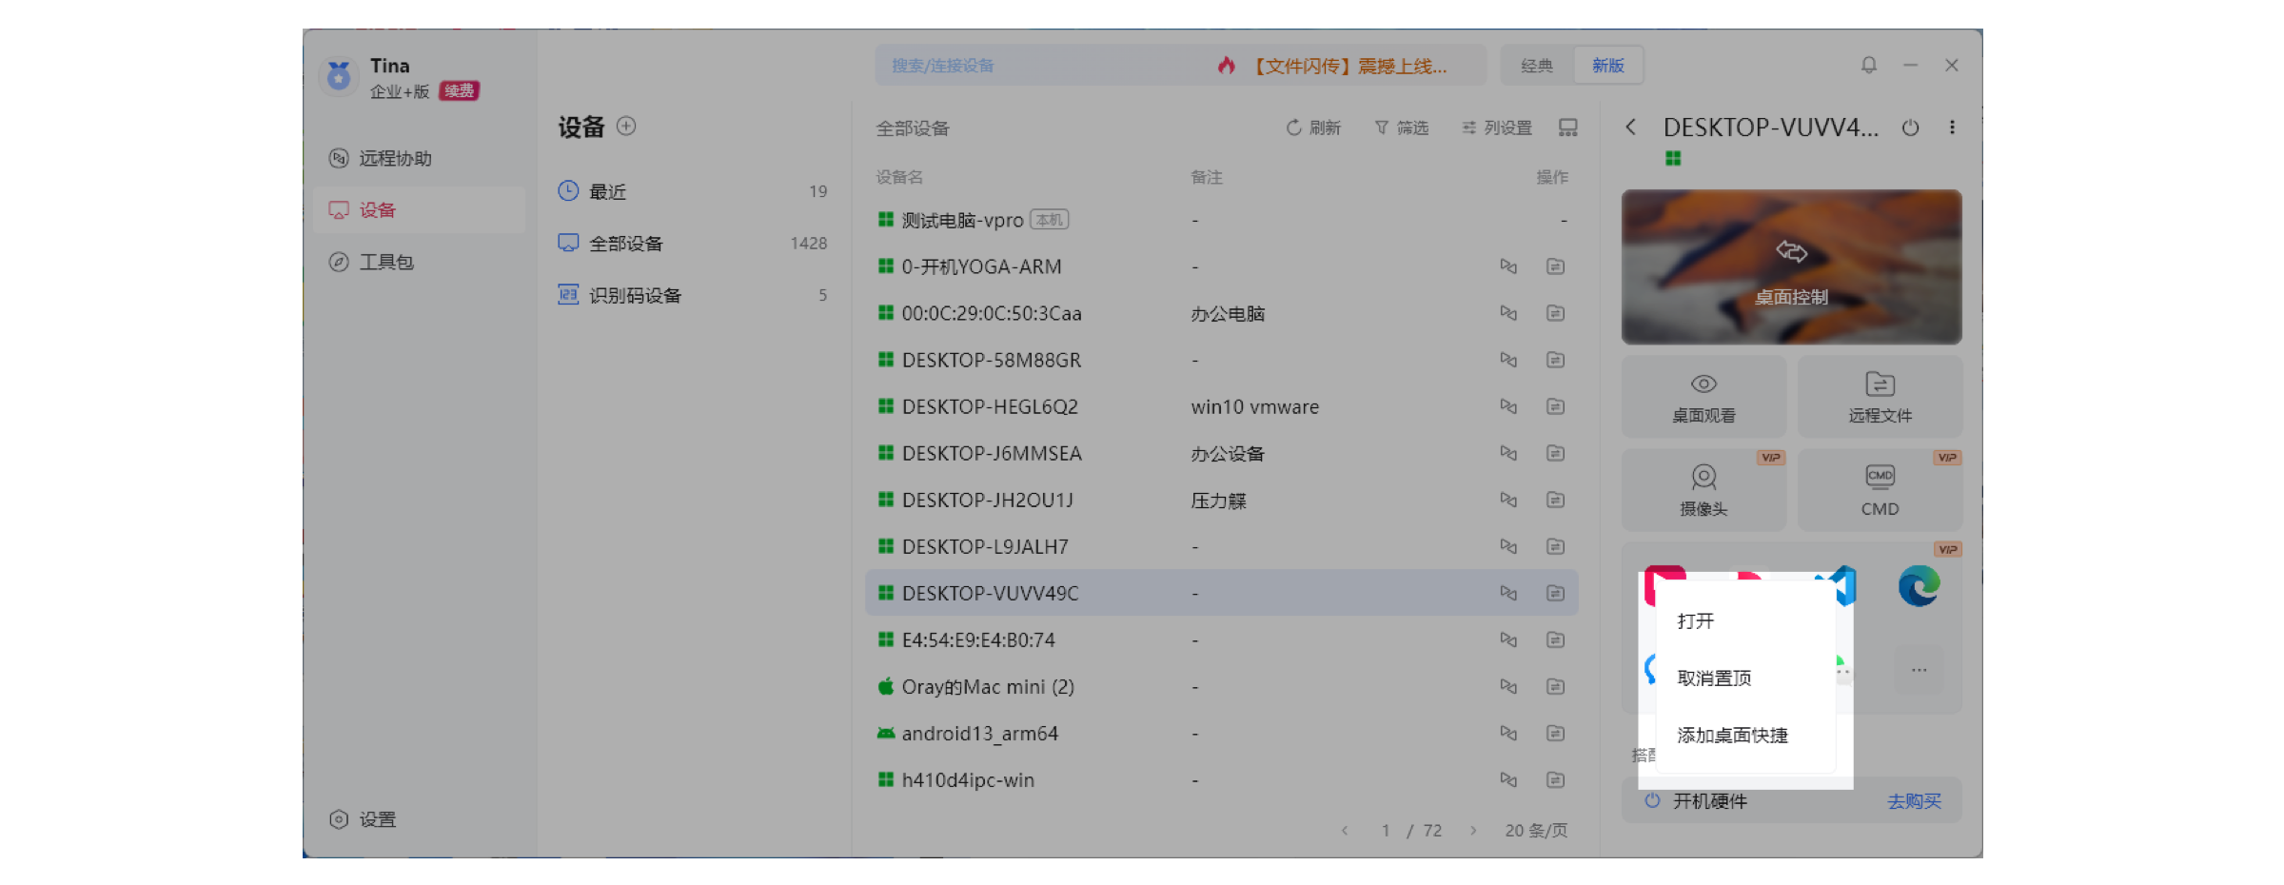
Task: Click the 开机硬件 label
Action: pos(1709,801)
